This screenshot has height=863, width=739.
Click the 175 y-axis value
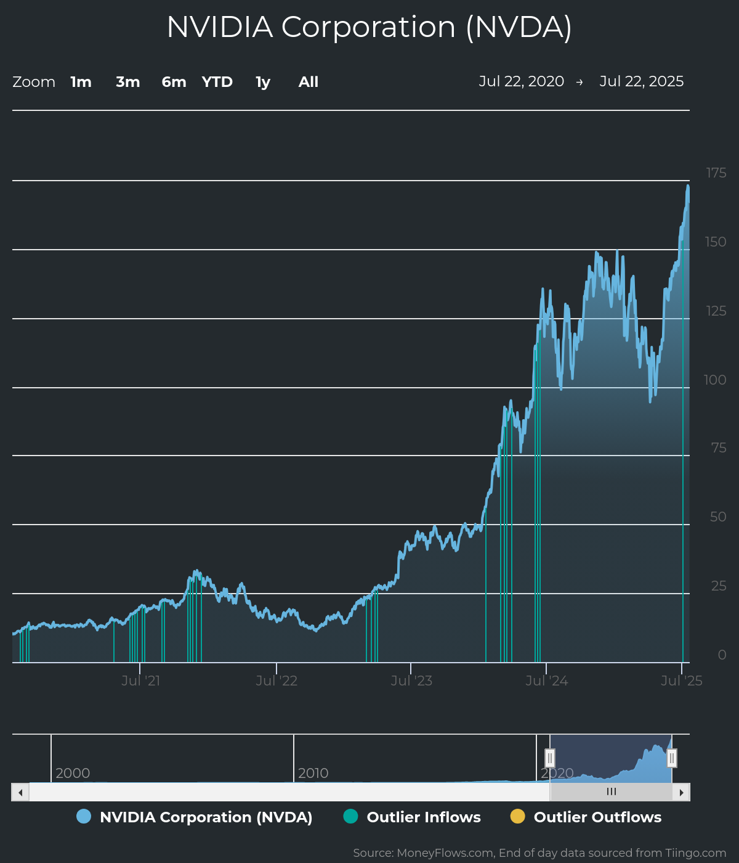click(x=716, y=173)
